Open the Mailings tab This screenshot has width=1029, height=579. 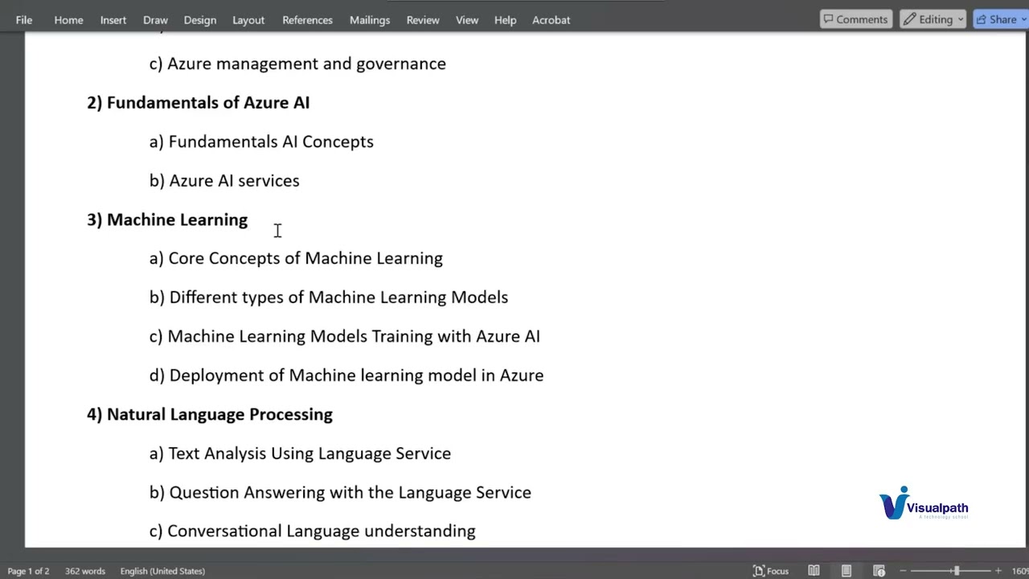(370, 20)
